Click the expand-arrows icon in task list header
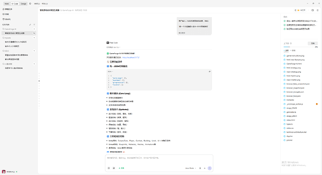Image resolution: width=322 pixels, height=175 pixels. (30, 25)
